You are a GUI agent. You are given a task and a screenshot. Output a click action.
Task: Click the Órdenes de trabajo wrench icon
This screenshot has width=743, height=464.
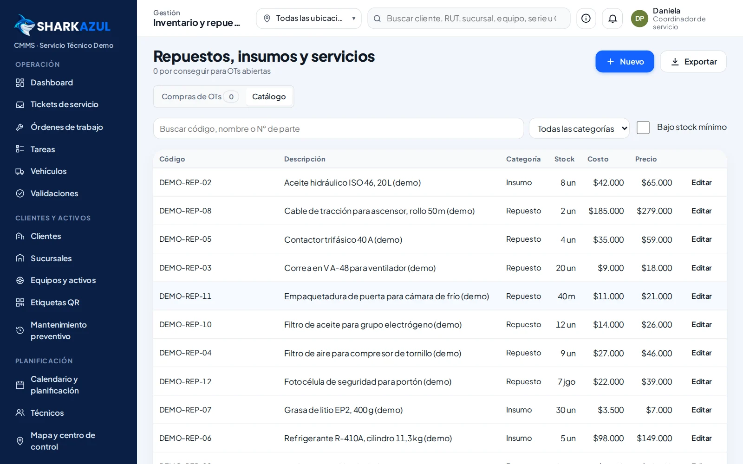click(x=20, y=127)
